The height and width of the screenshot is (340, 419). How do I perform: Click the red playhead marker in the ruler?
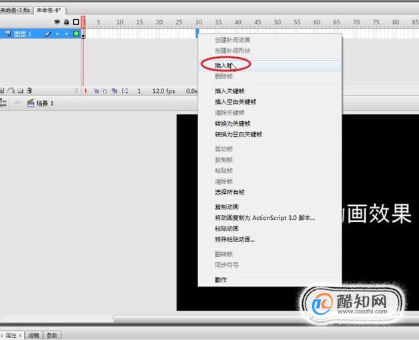click(83, 22)
